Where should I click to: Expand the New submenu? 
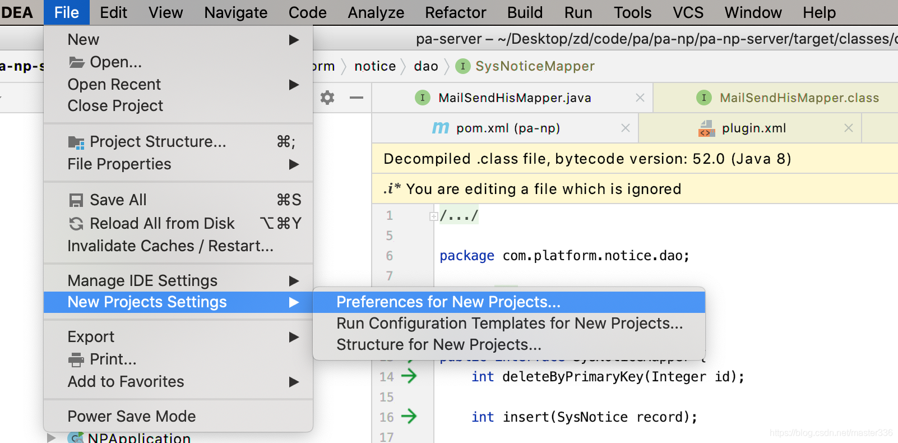point(178,40)
